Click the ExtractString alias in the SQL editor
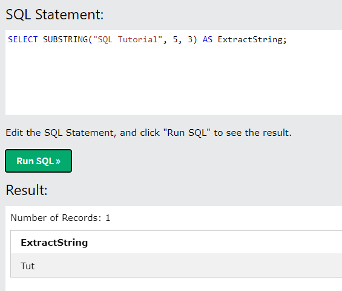 point(251,40)
